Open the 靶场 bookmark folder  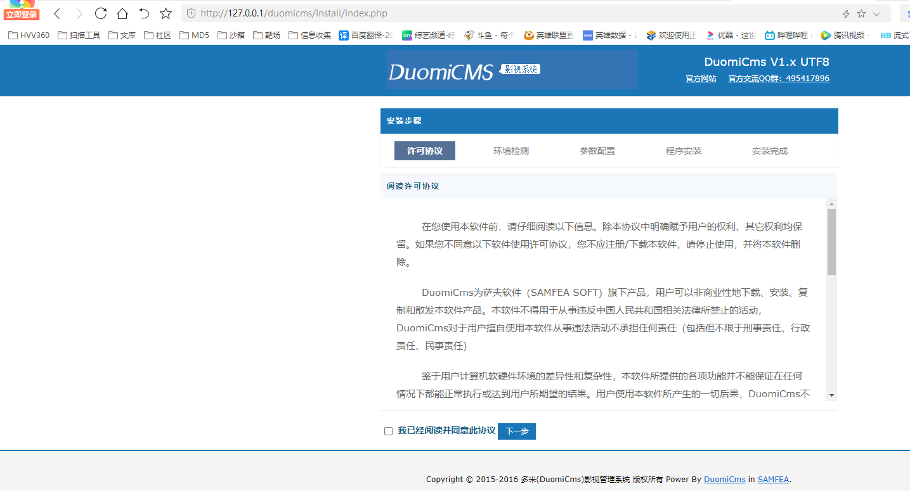266,35
